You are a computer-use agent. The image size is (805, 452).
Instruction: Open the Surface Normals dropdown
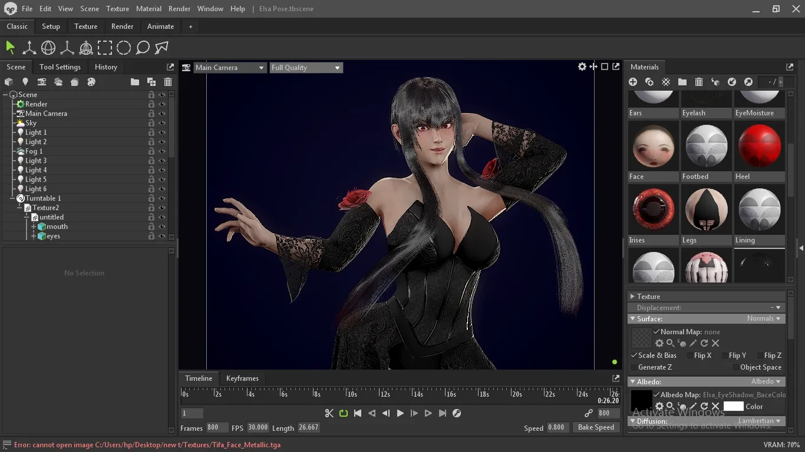tap(764, 318)
